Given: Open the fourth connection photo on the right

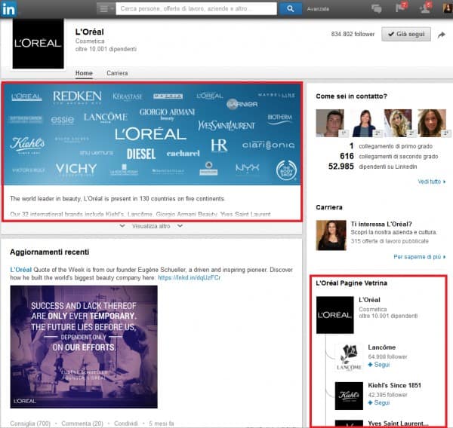Looking at the screenshot, I should coord(432,123).
